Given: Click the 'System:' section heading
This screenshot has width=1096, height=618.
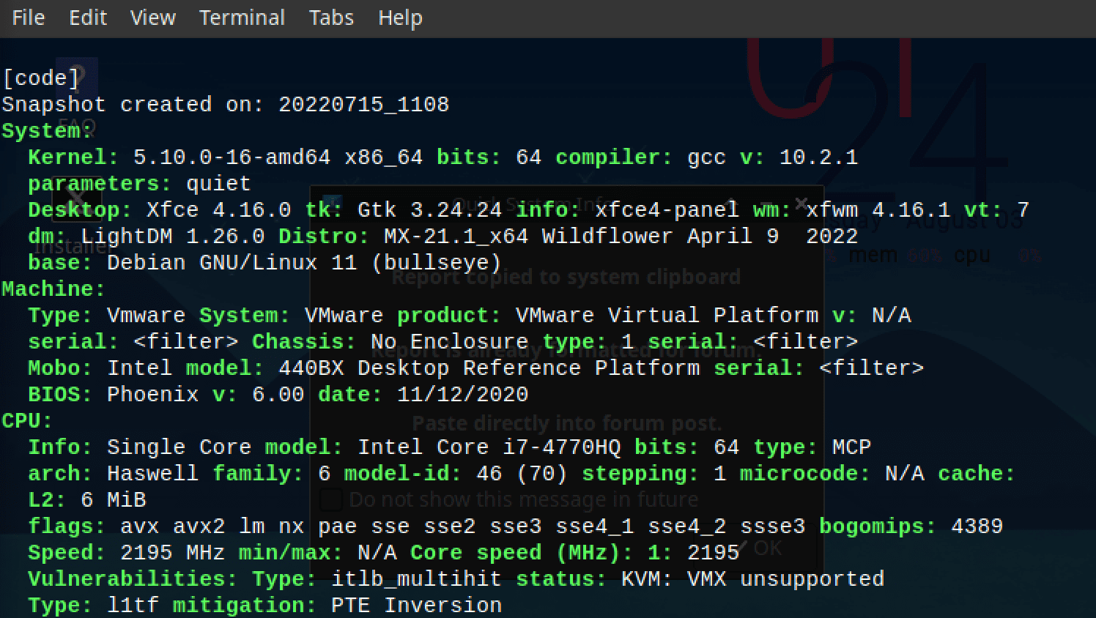Looking at the screenshot, I should point(48,131).
